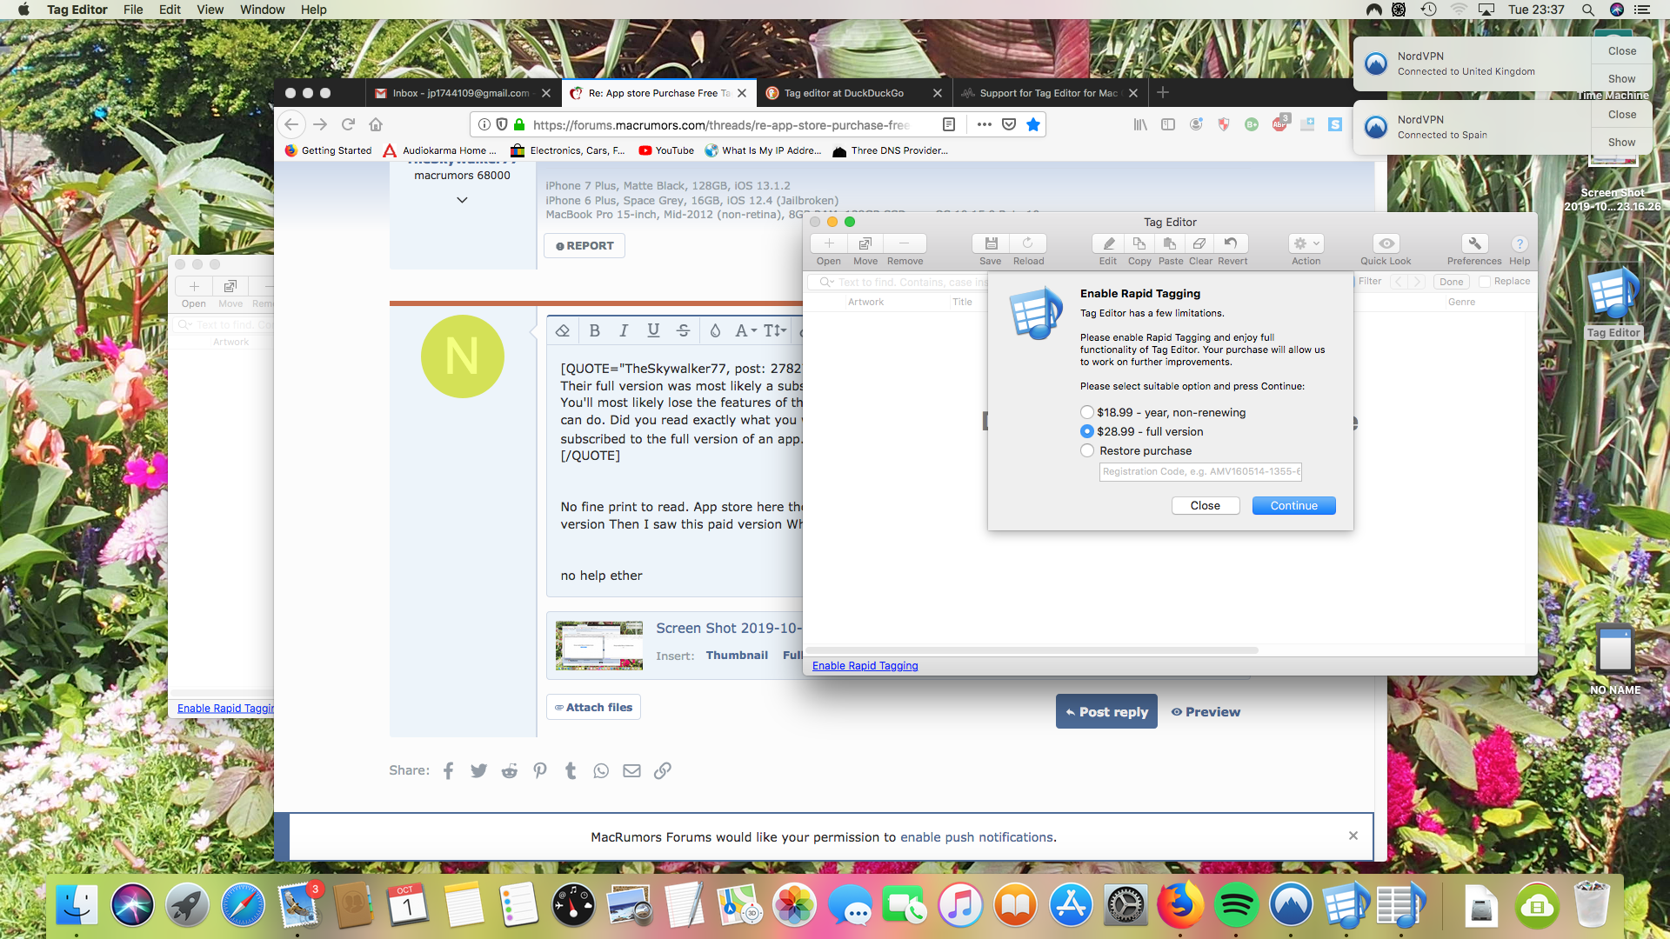Click Continue in Enable Rapid Tagging dialog
The width and height of the screenshot is (1670, 939).
pos(1293,506)
